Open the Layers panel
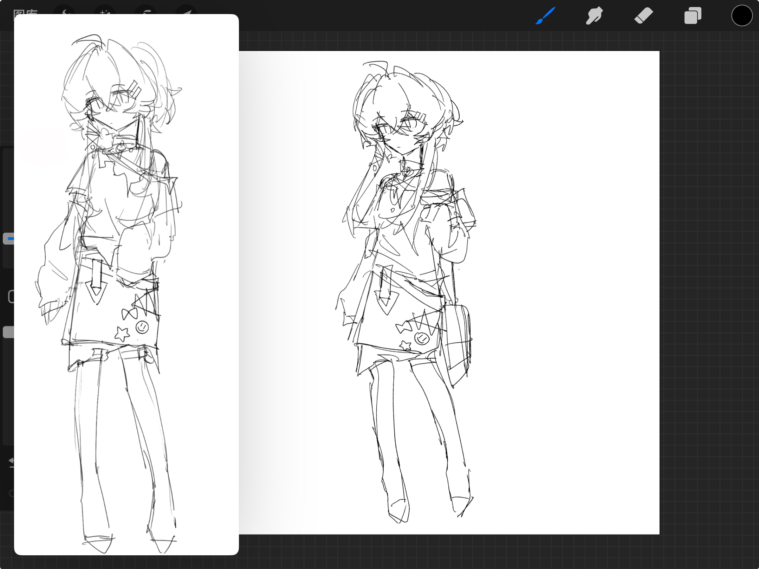 [x=693, y=16]
